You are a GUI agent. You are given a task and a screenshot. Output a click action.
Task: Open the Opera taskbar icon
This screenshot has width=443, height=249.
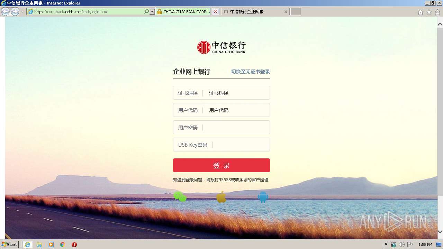[x=74, y=245]
